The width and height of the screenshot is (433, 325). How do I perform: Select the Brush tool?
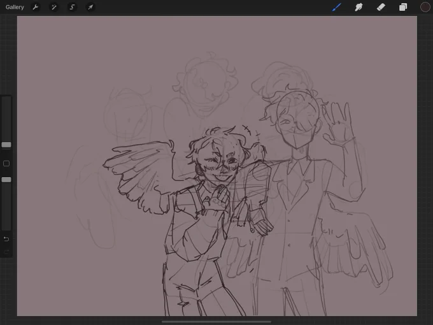tap(336, 7)
